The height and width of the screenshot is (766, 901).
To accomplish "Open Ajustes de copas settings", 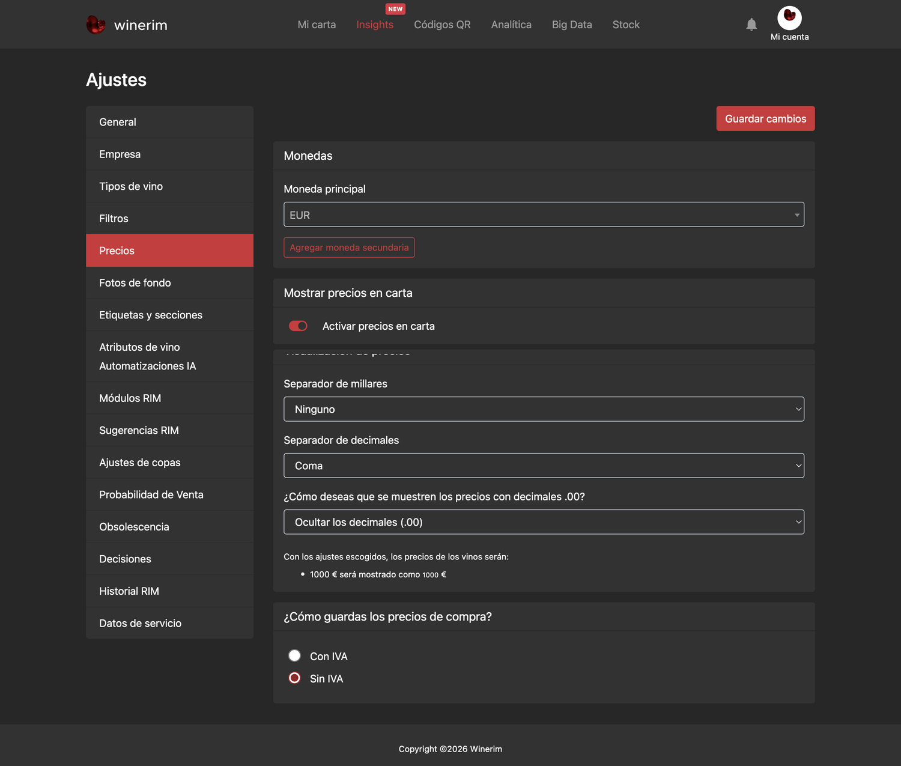I will (x=169, y=463).
